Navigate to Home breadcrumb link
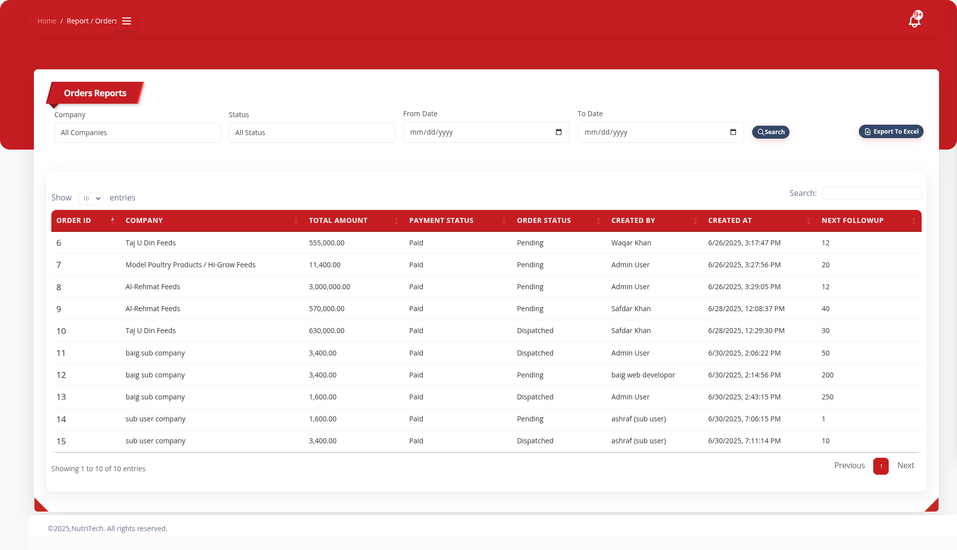 tap(47, 21)
